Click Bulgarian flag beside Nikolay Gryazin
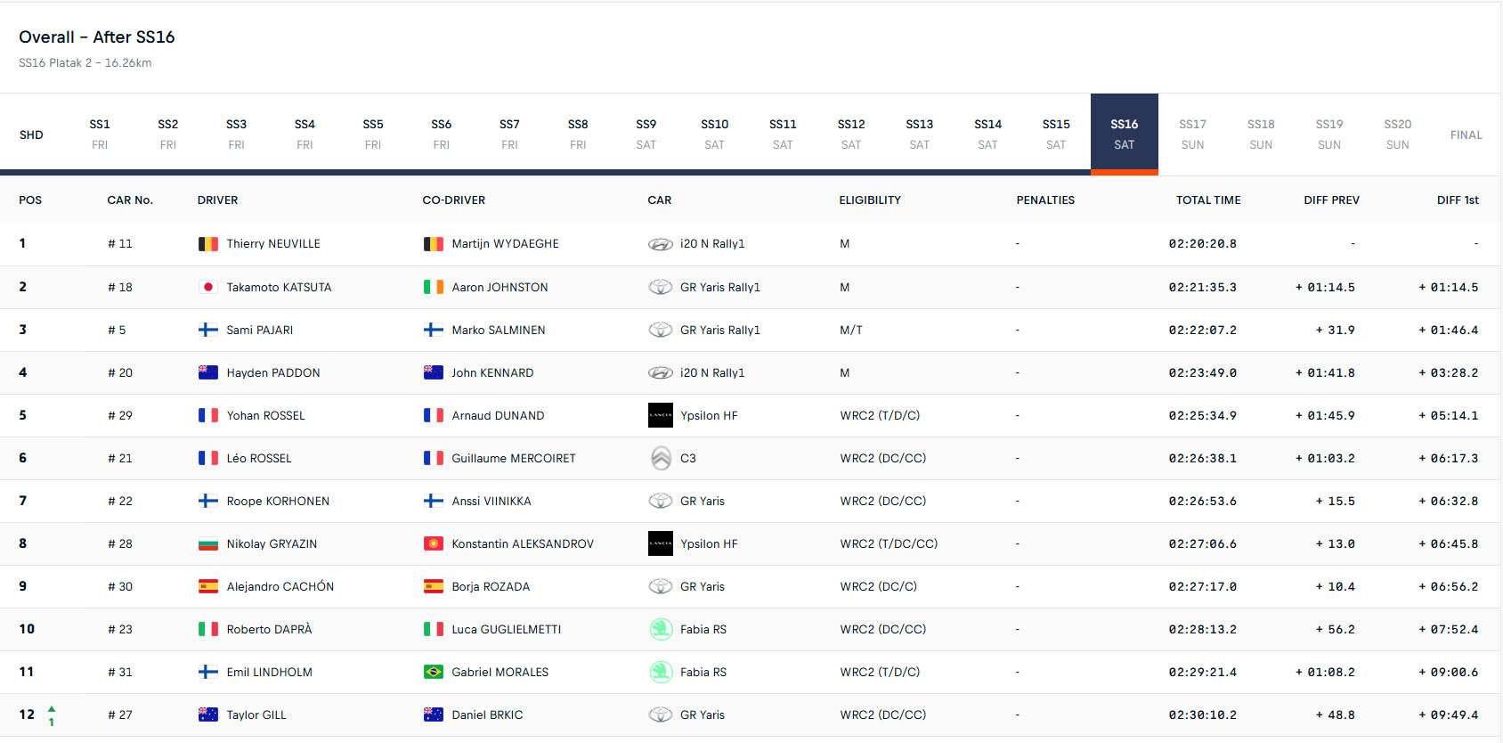Screen dimensions: 1503x743 pyautogui.click(x=207, y=543)
